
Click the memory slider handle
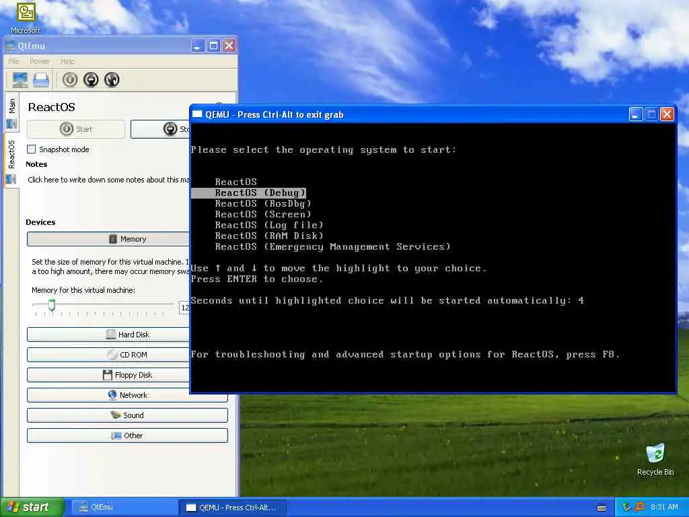[x=52, y=305]
